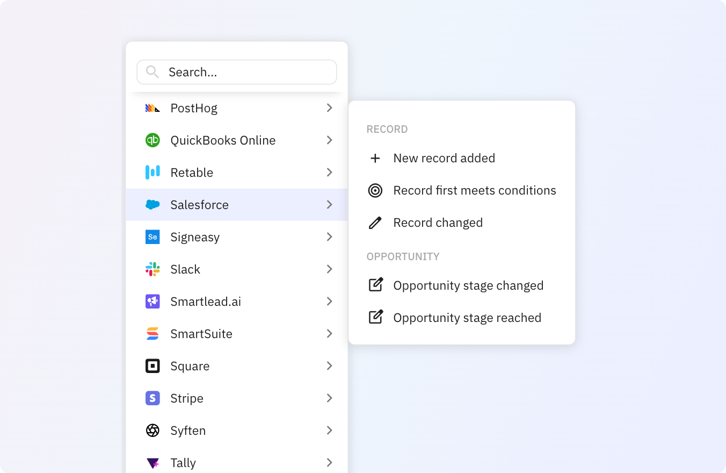Click the OPPORTUNITY section header
Screen dimensions: 726x473
403,256
